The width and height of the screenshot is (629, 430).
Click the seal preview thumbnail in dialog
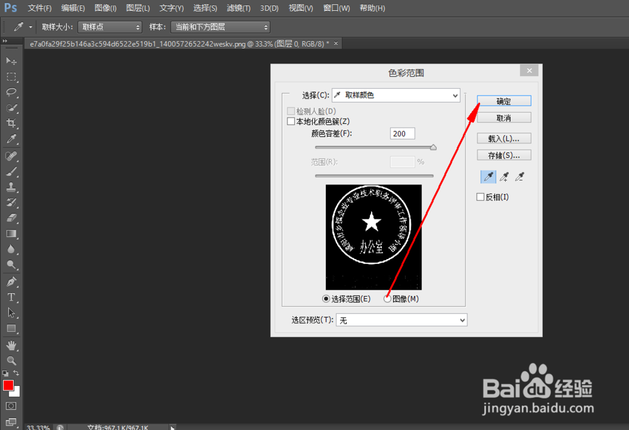click(x=374, y=237)
